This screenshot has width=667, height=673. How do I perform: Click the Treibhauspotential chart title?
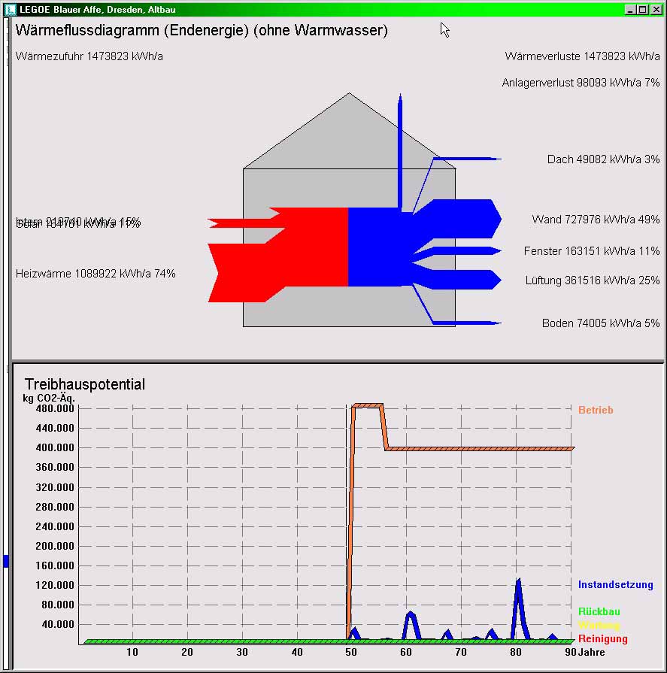click(83, 383)
